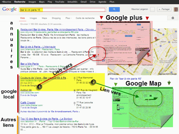Viewport: 179px width, 134px height.
Task: Click map marker C beside 77 Rue Lecourbe
Action: coord(75,103)
